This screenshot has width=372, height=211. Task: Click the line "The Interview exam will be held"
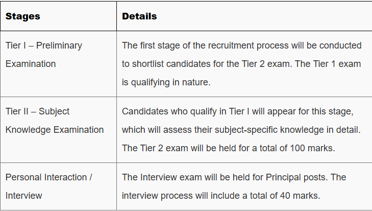[x=234, y=177]
